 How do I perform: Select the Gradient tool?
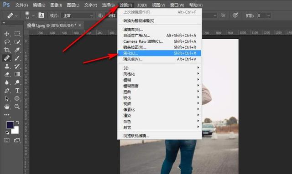point(17,74)
